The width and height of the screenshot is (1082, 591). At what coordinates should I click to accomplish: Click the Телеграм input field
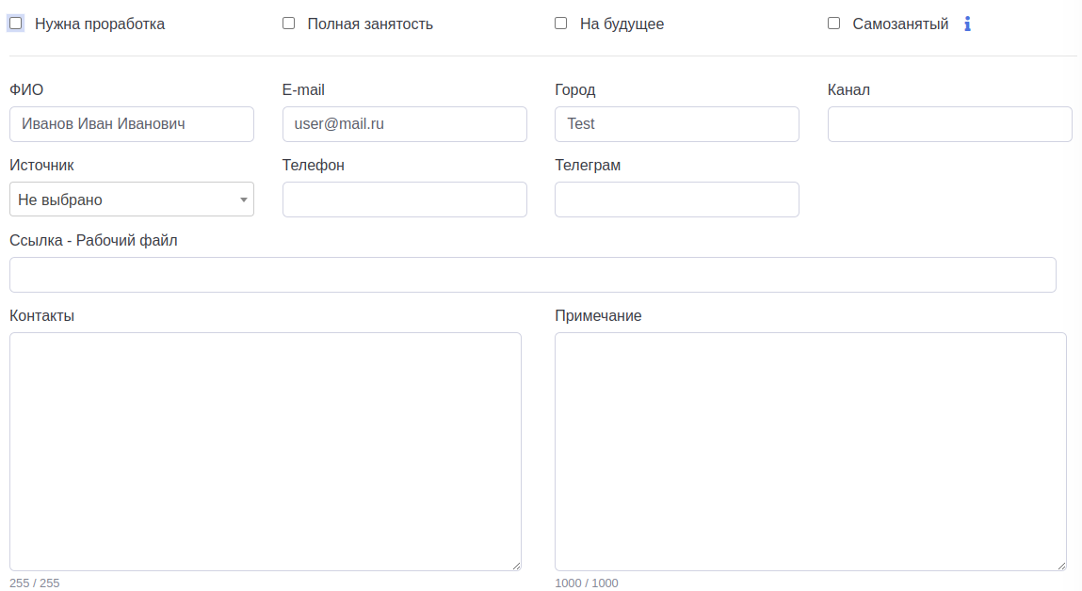point(676,200)
